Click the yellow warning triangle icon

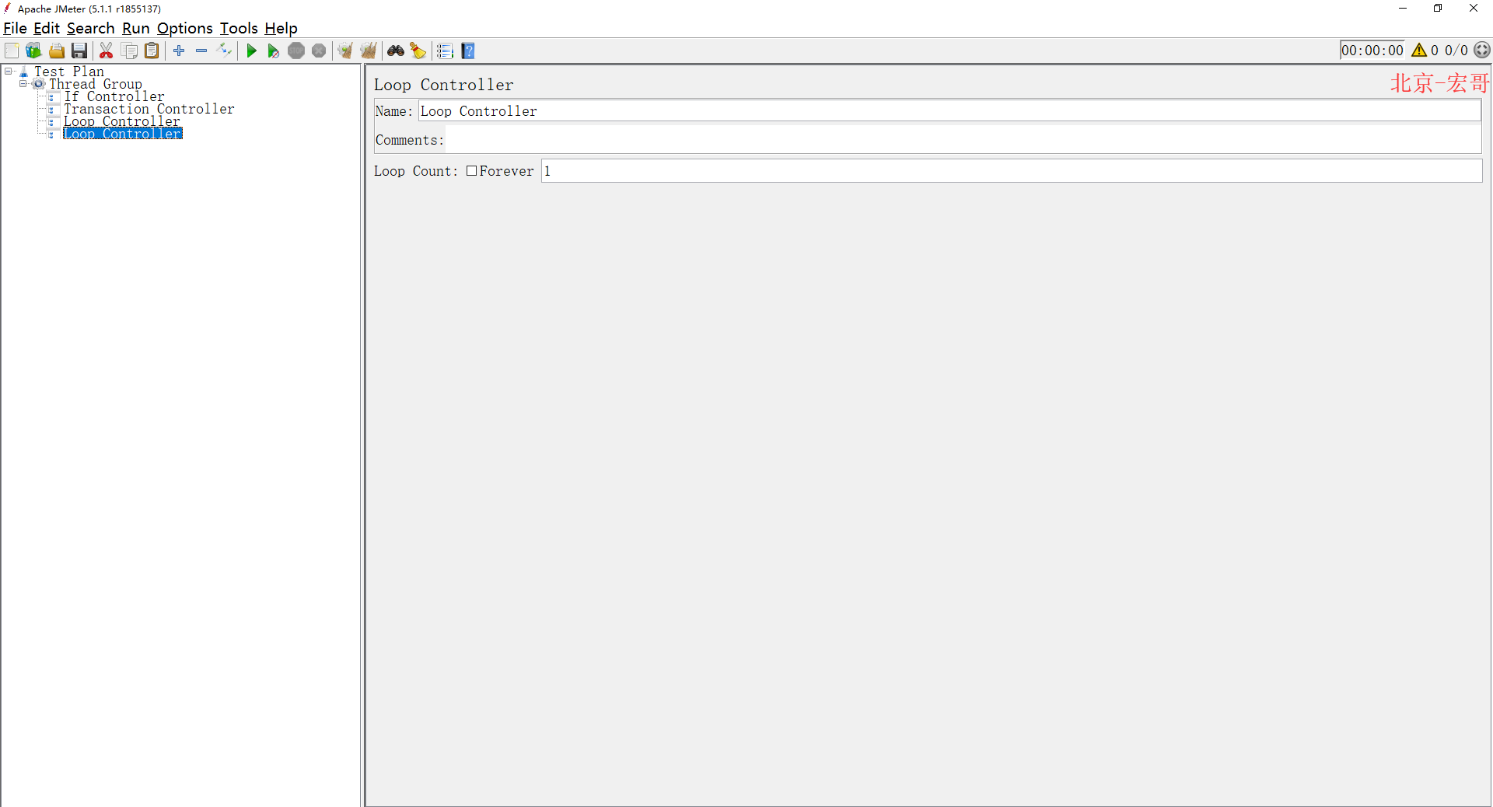(x=1419, y=51)
